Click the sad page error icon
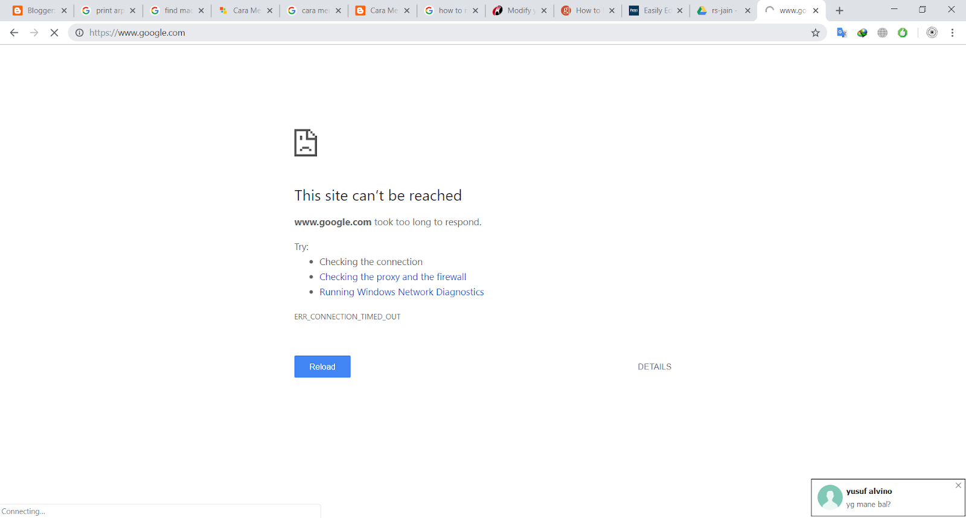This screenshot has height=518, width=966. click(305, 142)
